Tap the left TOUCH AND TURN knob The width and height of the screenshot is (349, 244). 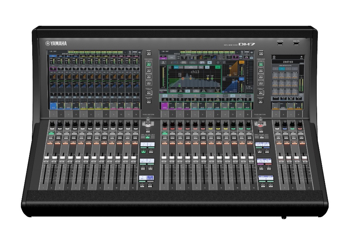pos(148,122)
